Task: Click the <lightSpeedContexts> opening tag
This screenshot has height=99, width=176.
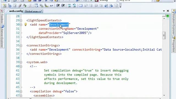Action: (44, 20)
